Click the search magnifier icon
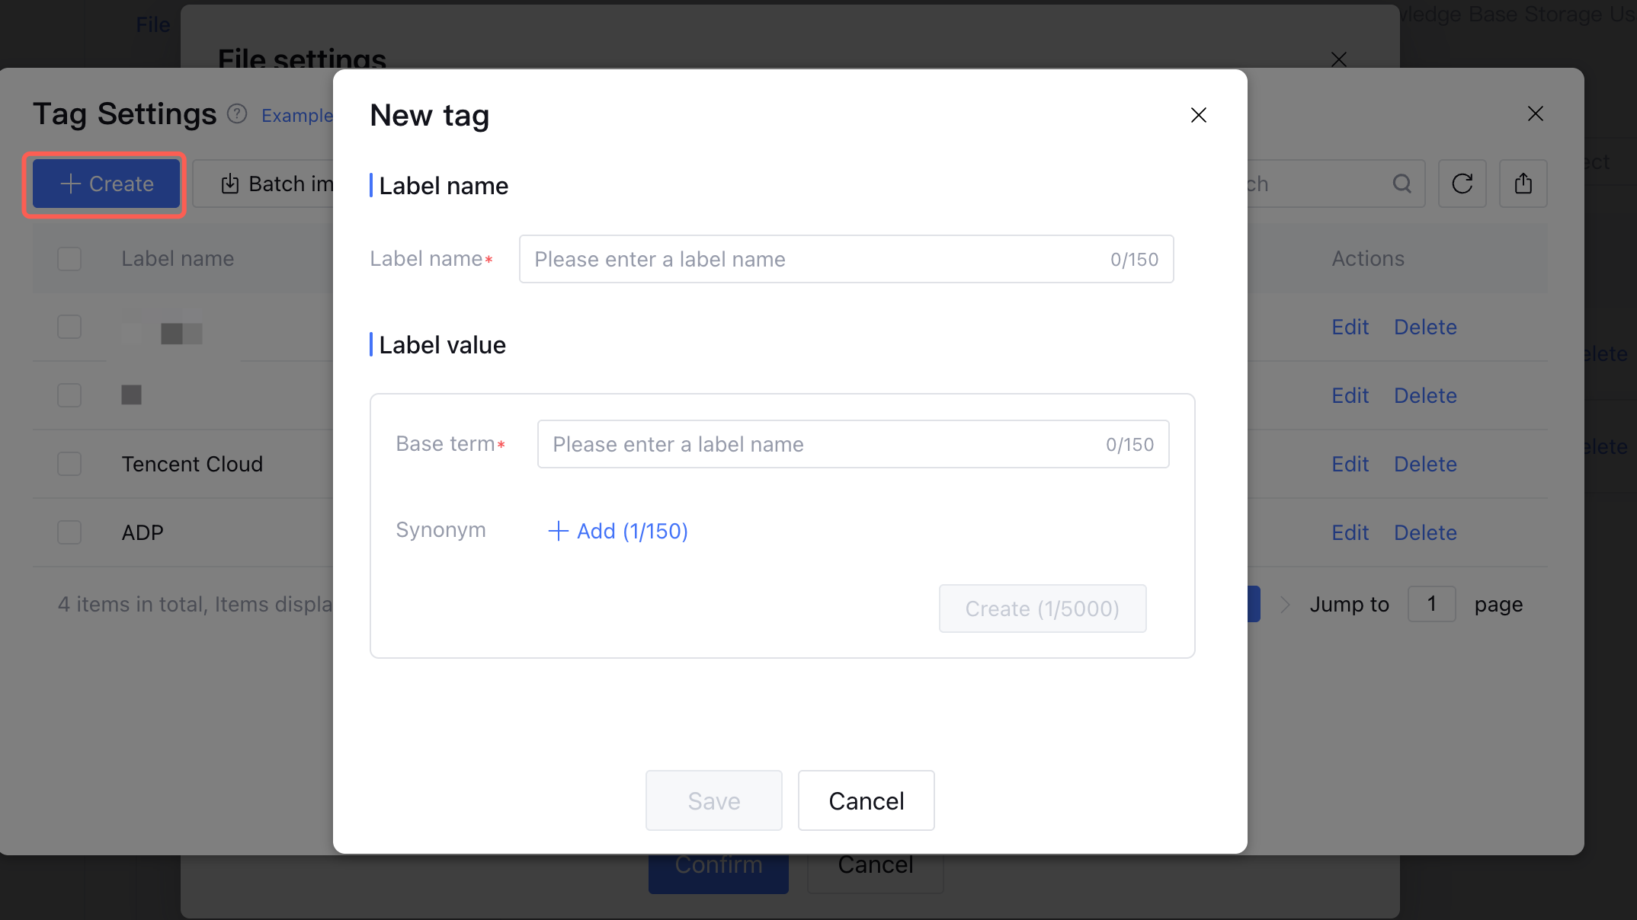 (1402, 184)
